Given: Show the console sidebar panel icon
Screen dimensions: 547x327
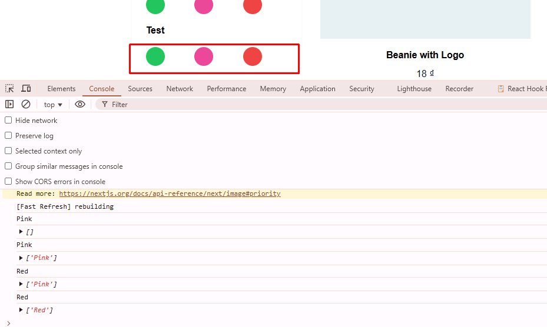Looking at the screenshot, I should [x=9, y=104].
